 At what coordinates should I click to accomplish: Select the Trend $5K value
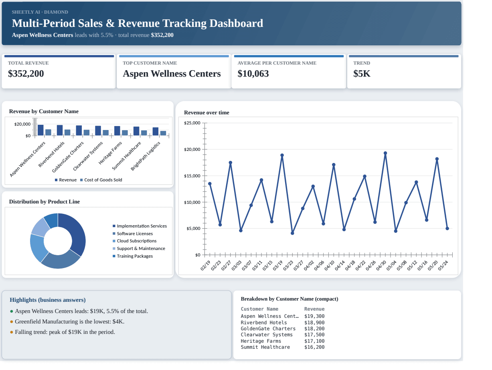coord(362,74)
